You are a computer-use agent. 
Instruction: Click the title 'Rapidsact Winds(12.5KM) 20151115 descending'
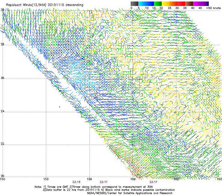tap(45, 5)
